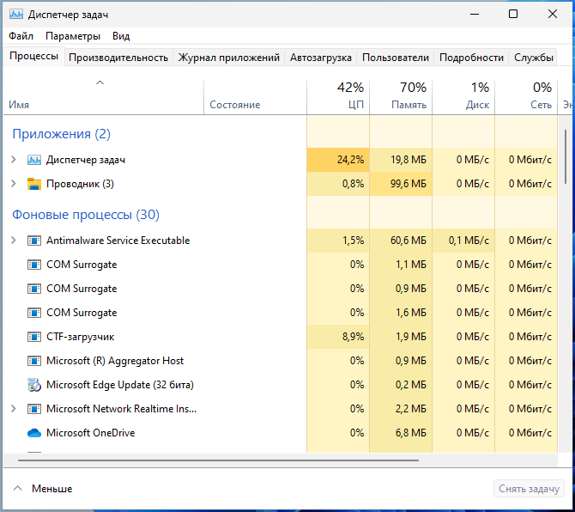This screenshot has height=512, width=575.
Task: Select the Antimalware Service Executable name
Action: point(118,241)
